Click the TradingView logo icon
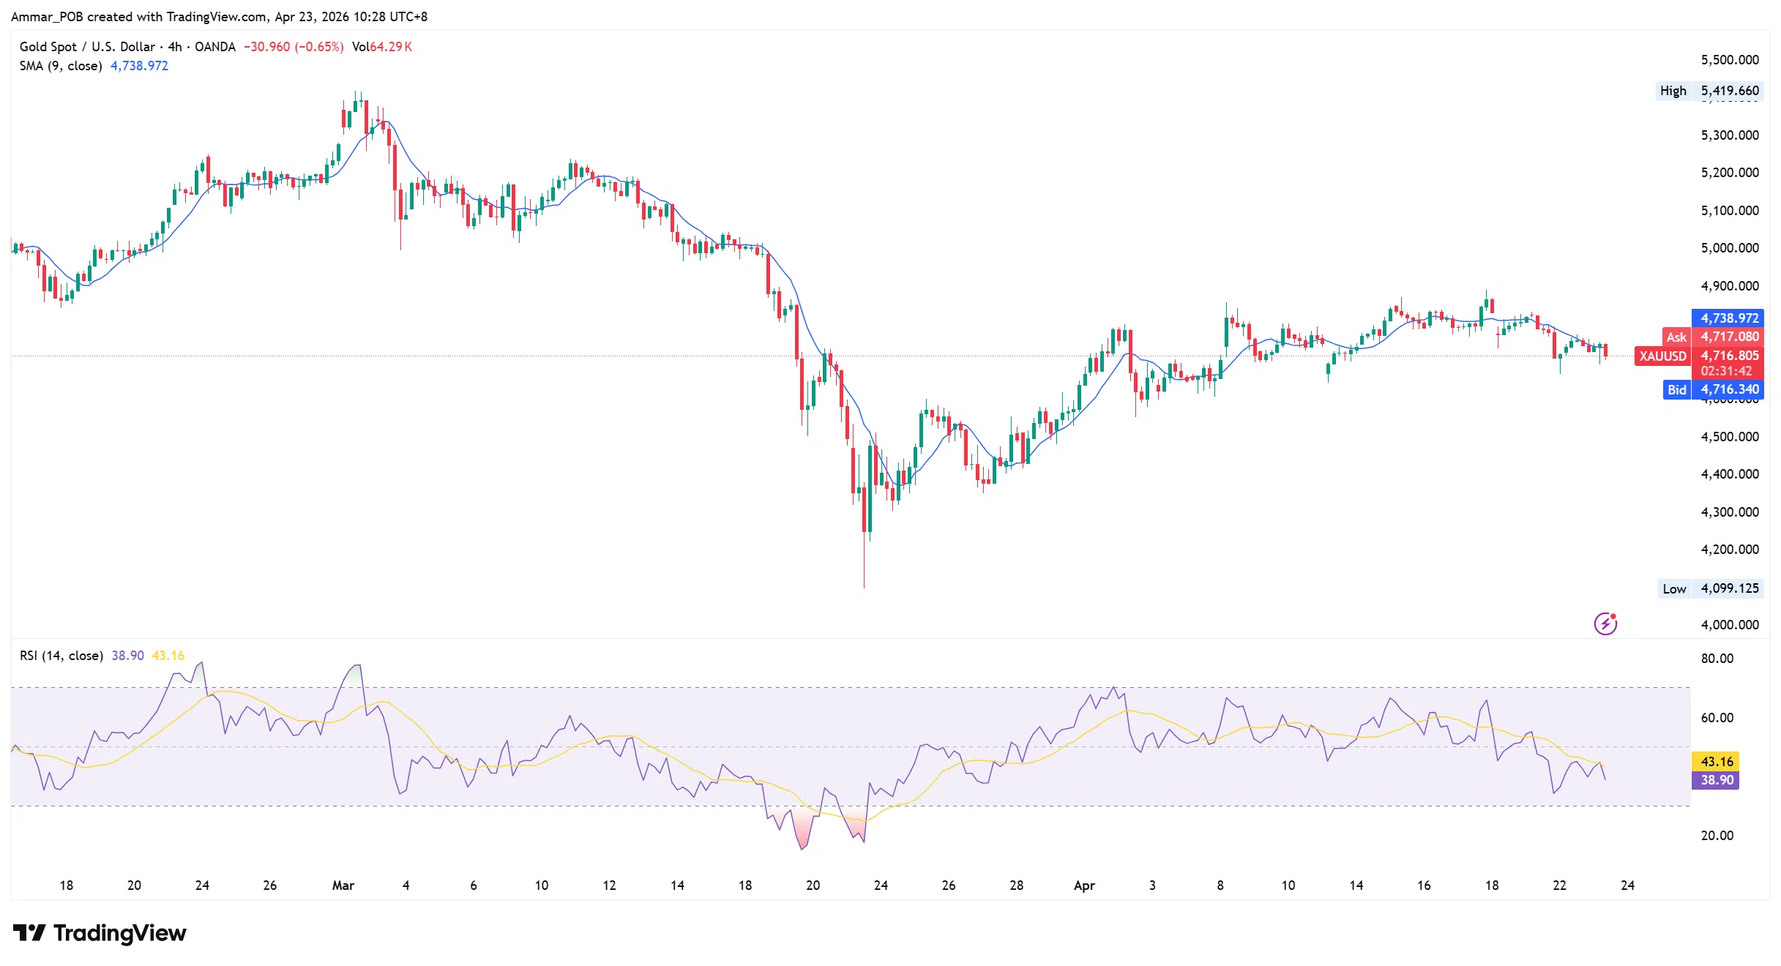The width and height of the screenshot is (1781, 966). tap(29, 933)
